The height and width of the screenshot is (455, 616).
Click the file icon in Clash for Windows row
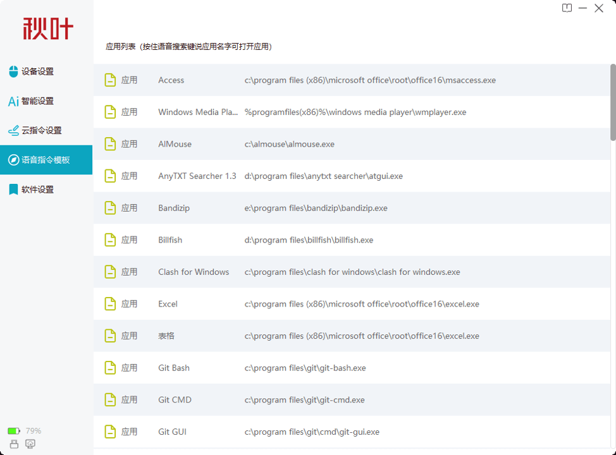110,272
